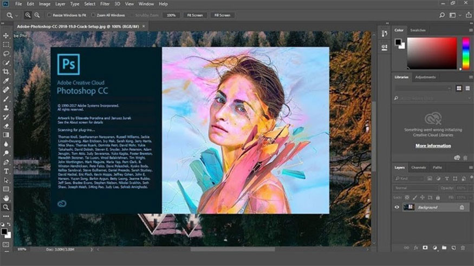The image size is (474, 266).
Task: Follow the More information link
Action: [433, 145]
